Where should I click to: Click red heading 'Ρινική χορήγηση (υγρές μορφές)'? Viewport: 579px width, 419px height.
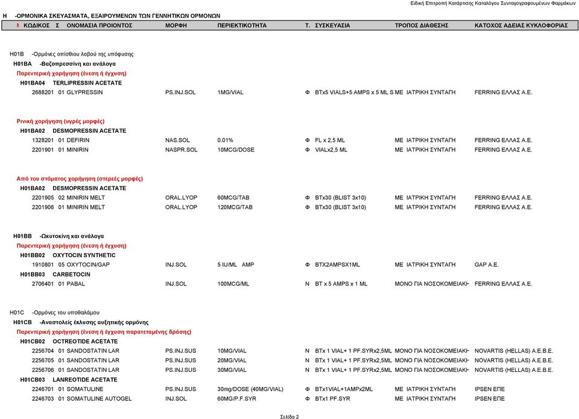[60, 121]
